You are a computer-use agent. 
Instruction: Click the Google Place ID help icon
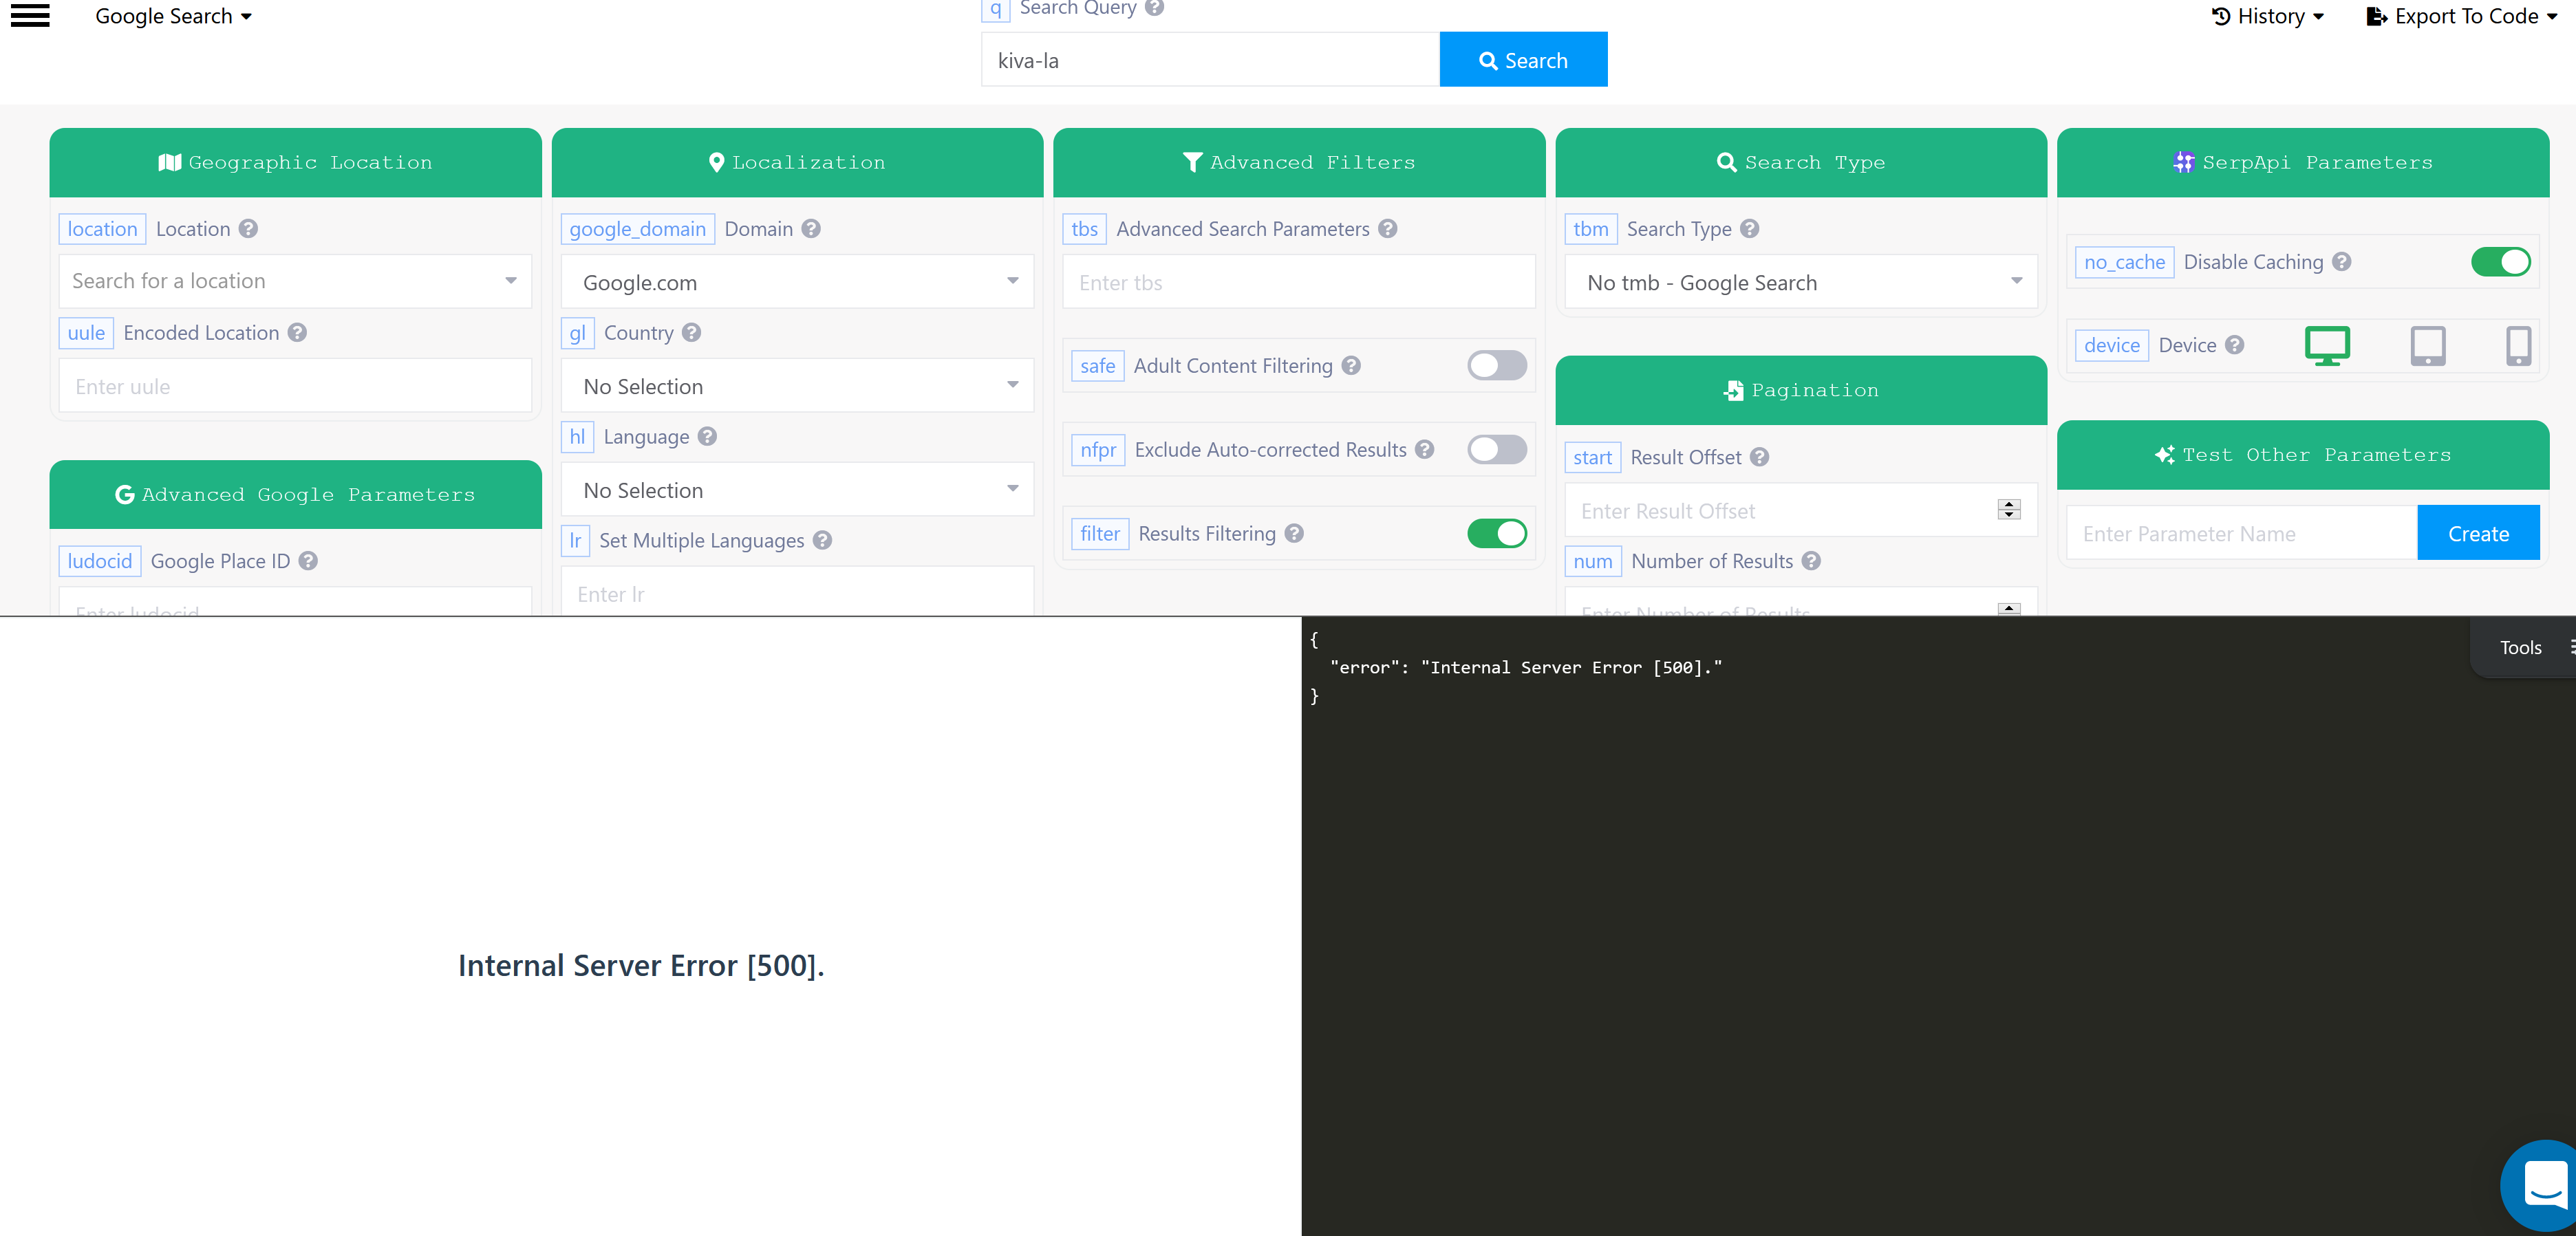(x=309, y=561)
